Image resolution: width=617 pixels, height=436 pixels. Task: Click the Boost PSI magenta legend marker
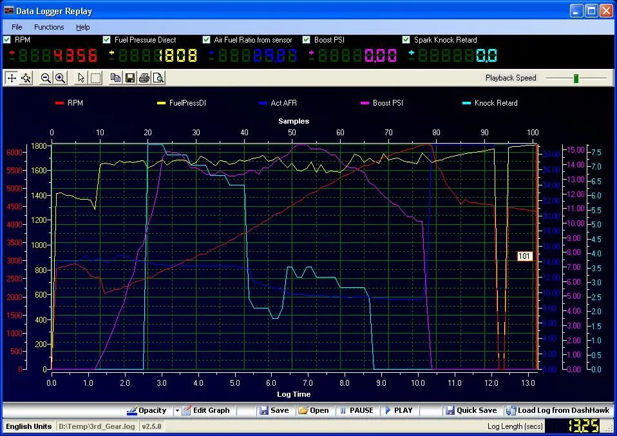(365, 103)
